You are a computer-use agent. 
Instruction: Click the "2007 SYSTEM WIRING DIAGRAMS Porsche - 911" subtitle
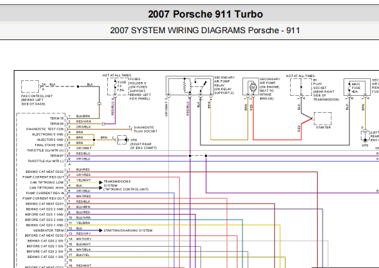[x=205, y=31]
